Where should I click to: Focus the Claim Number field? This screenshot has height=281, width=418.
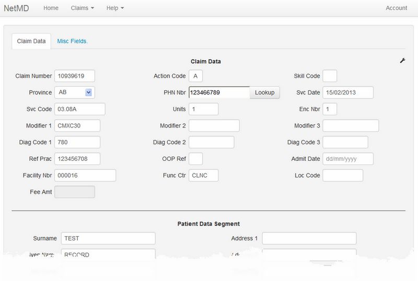point(75,76)
